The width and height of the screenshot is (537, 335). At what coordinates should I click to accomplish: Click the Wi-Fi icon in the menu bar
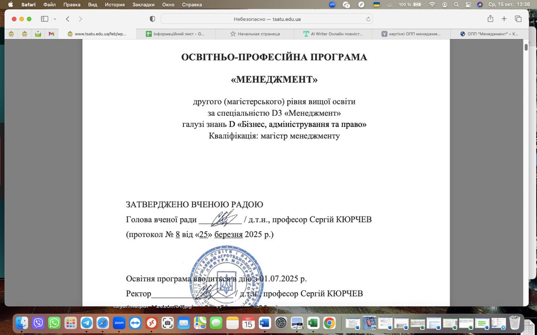click(432, 5)
